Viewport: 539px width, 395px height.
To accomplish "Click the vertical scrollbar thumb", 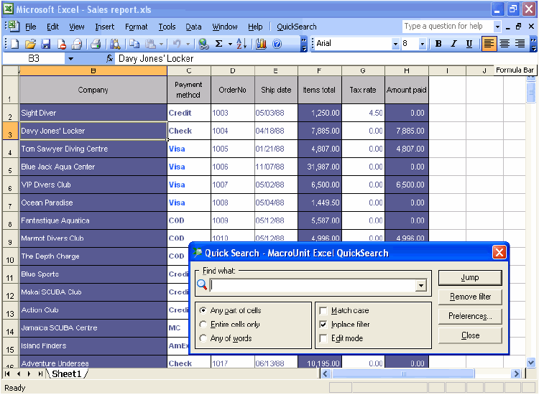I will click(531, 91).
